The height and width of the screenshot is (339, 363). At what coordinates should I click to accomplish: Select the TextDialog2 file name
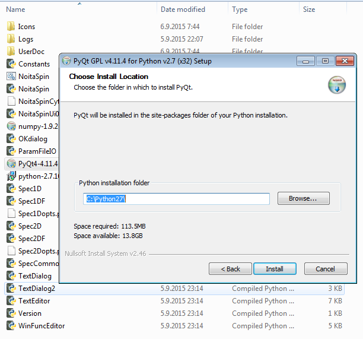coord(37,289)
